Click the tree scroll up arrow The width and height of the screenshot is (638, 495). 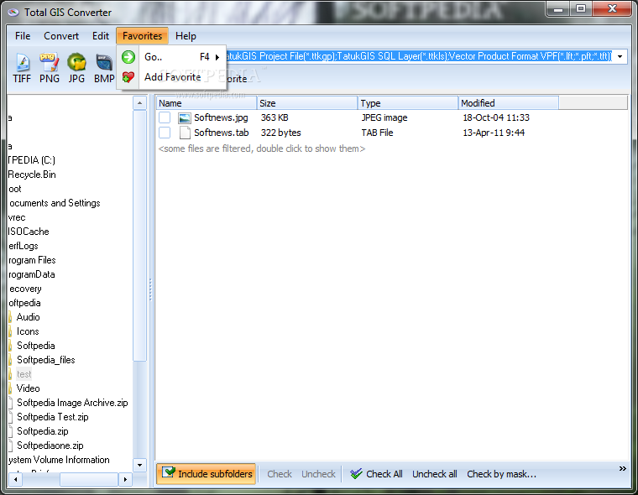(139, 103)
